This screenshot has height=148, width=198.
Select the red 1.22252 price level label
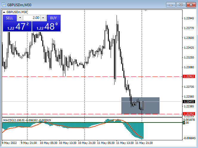(x=189, y=114)
